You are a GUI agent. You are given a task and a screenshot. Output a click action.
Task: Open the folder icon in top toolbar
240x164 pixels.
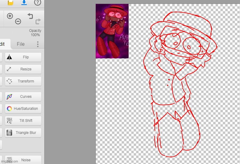tap(11, 2)
